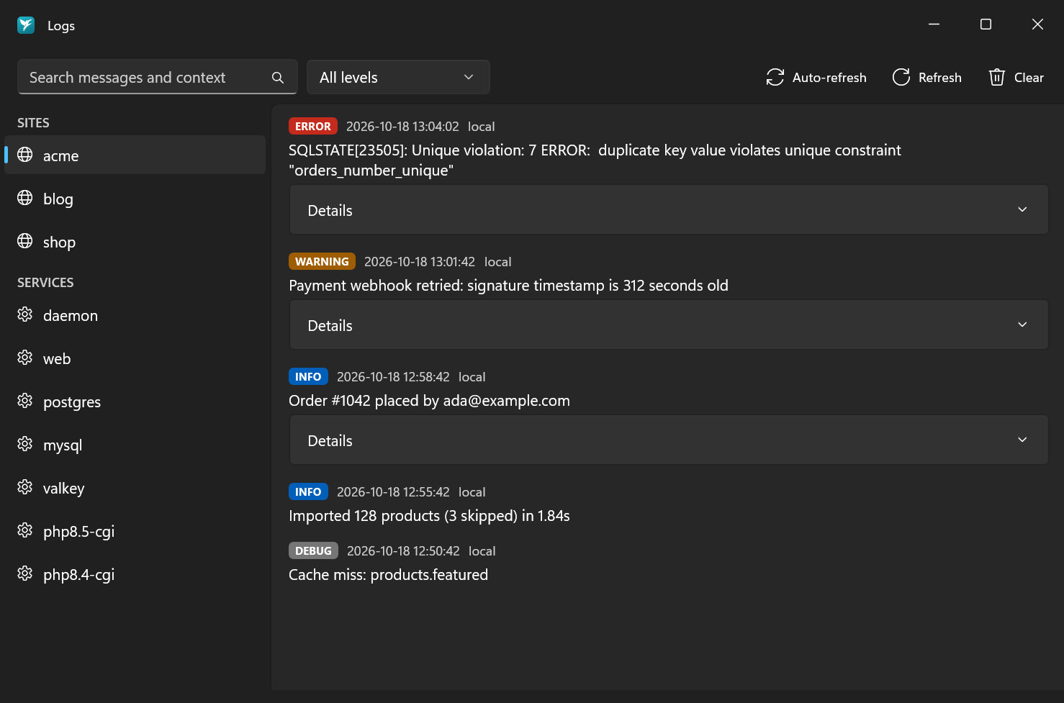Screen dimensions: 1064x703
Task: Select the php8.4-cgi service
Action: [135, 574]
